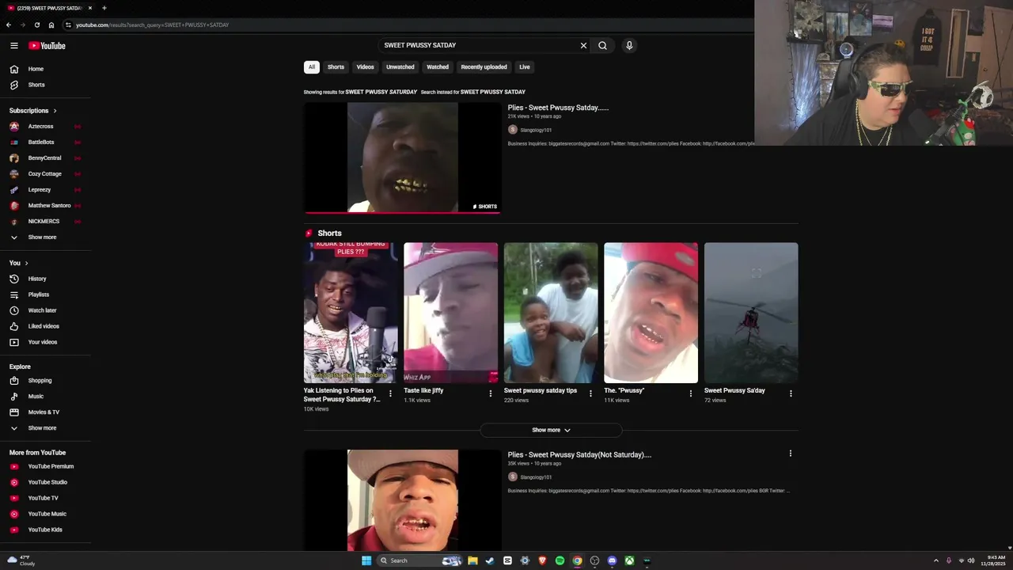Play first result video thumbnail

[x=403, y=158]
